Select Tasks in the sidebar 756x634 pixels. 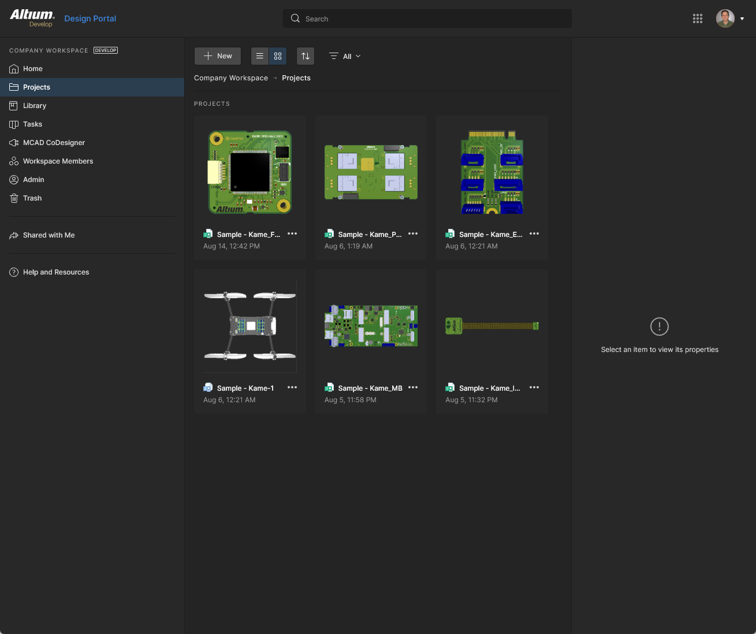[32, 124]
